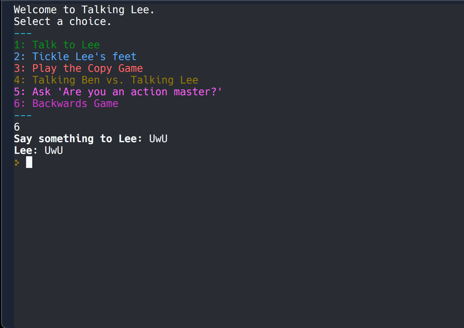Viewport: 464px width, 328px height.
Task: Click the 'Select a choice.' text line
Action: (x=62, y=21)
